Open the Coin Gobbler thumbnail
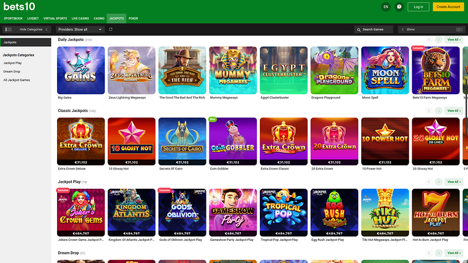 [233, 141]
